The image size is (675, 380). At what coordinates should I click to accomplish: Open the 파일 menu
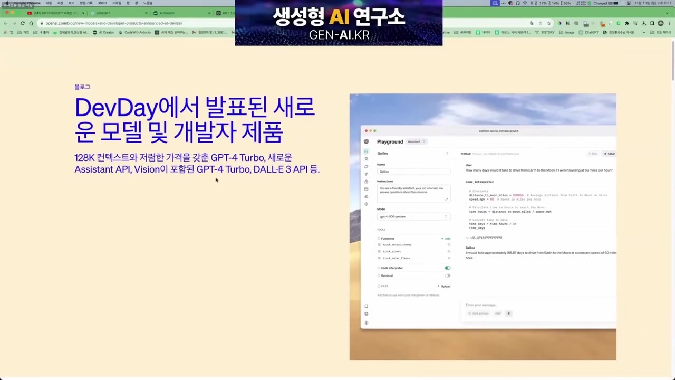(49, 3)
